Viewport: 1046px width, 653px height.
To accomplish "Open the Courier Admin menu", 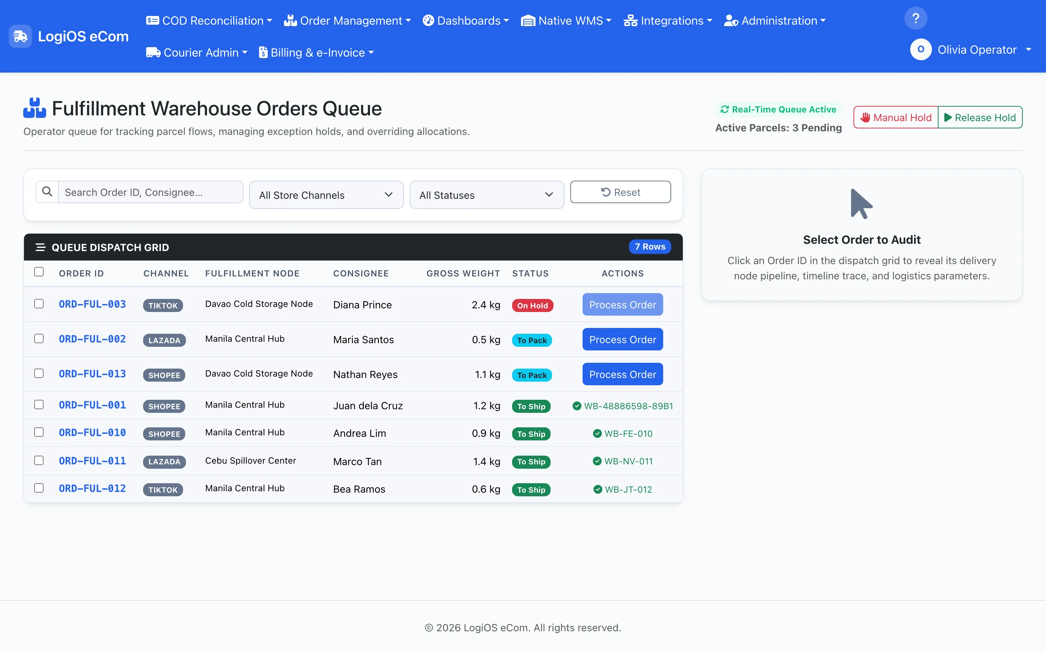I will tap(196, 53).
